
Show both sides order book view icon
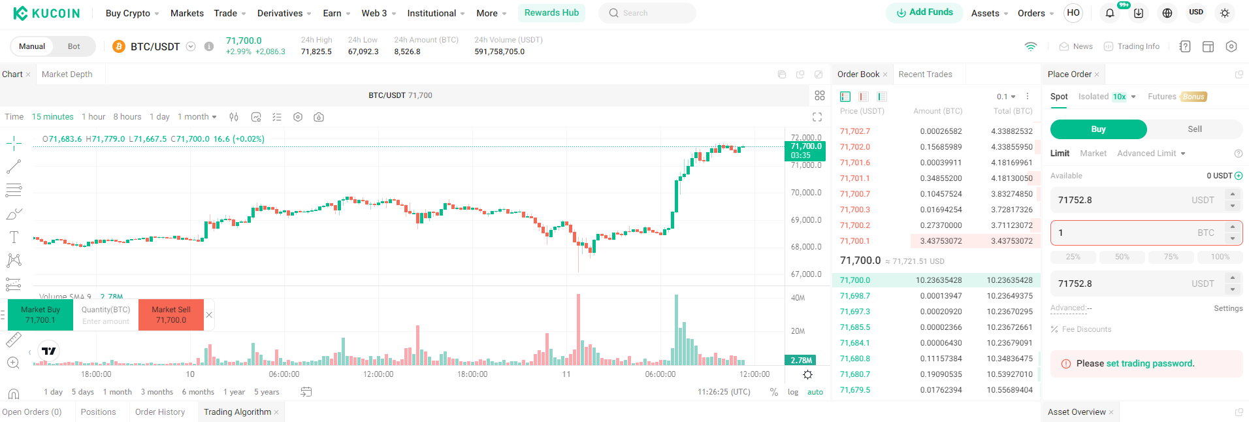tap(845, 97)
